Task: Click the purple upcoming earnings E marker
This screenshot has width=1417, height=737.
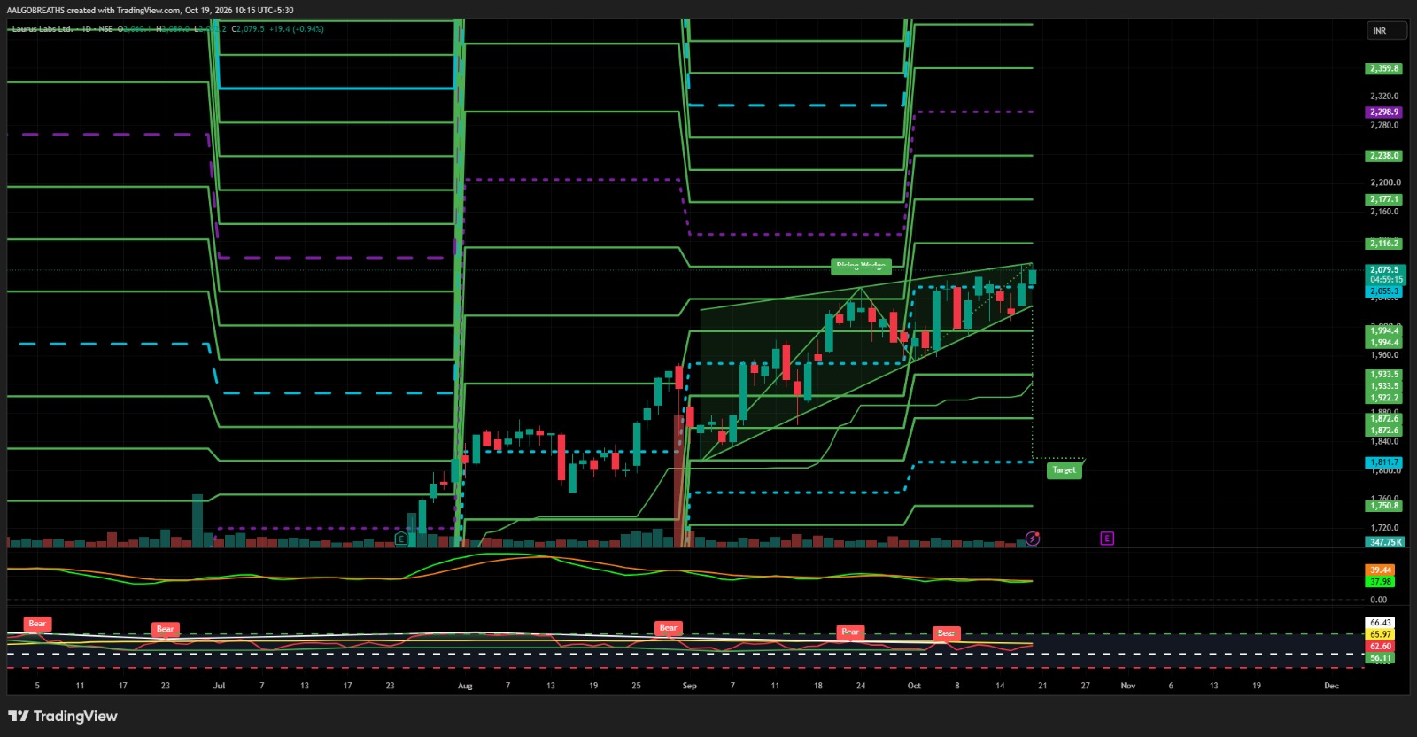Action: tap(1107, 539)
